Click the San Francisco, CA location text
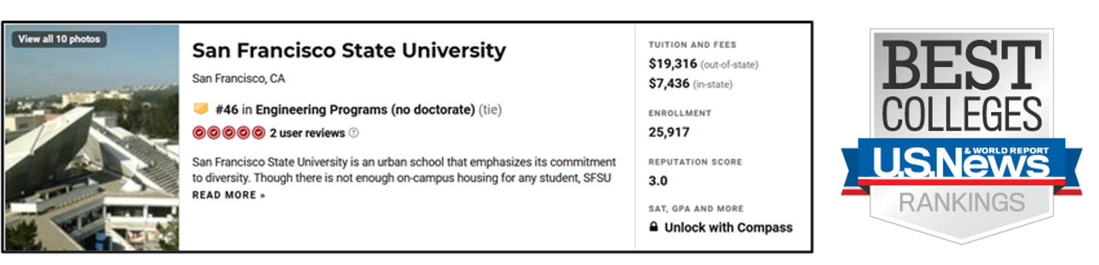Viewport: 1099px width, 265px height. click(238, 78)
